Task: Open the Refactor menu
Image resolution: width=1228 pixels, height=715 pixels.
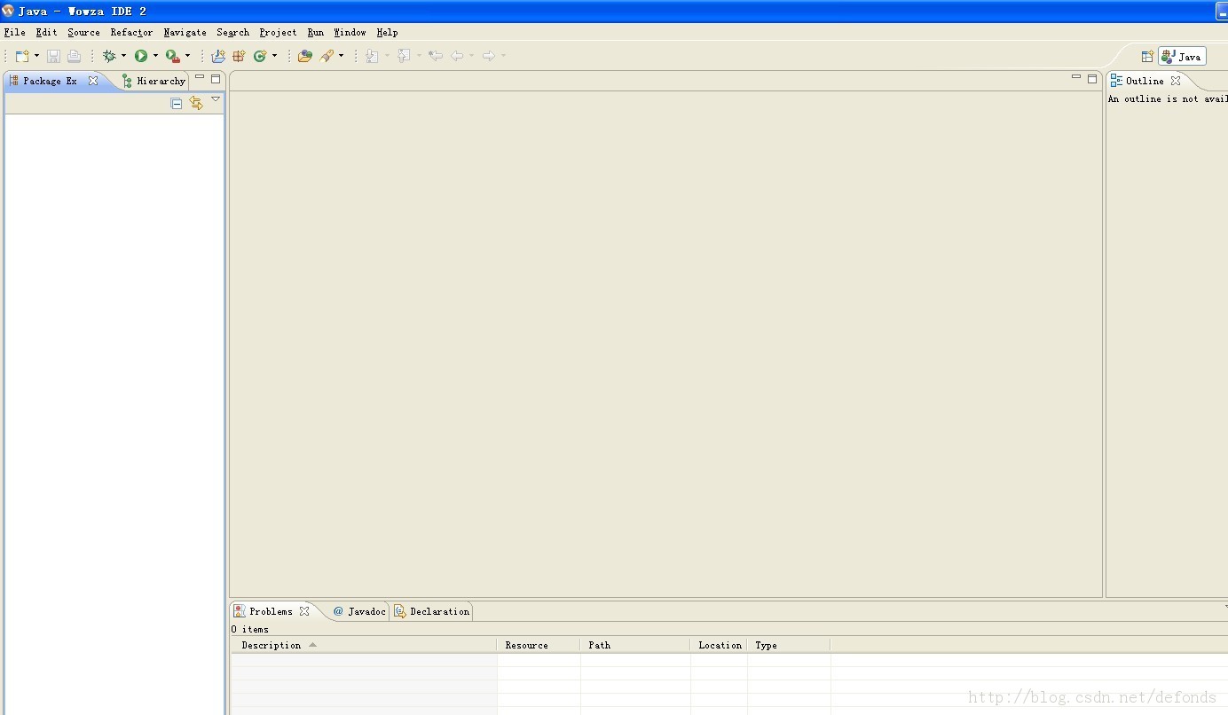Action: [x=131, y=32]
